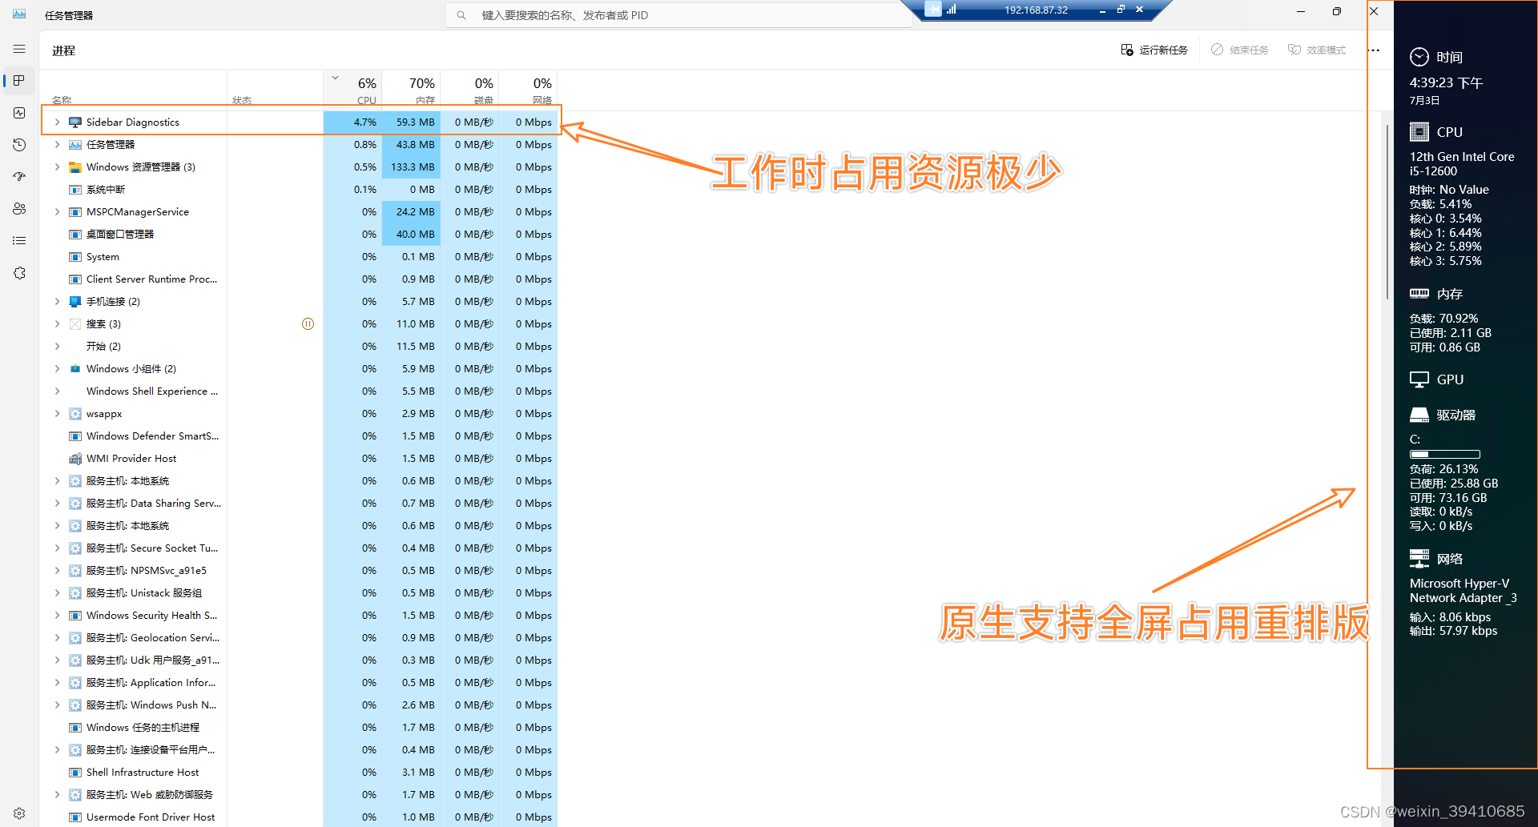The width and height of the screenshot is (1538, 827).
Task: Open the App history icon
Action: coord(19,145)
